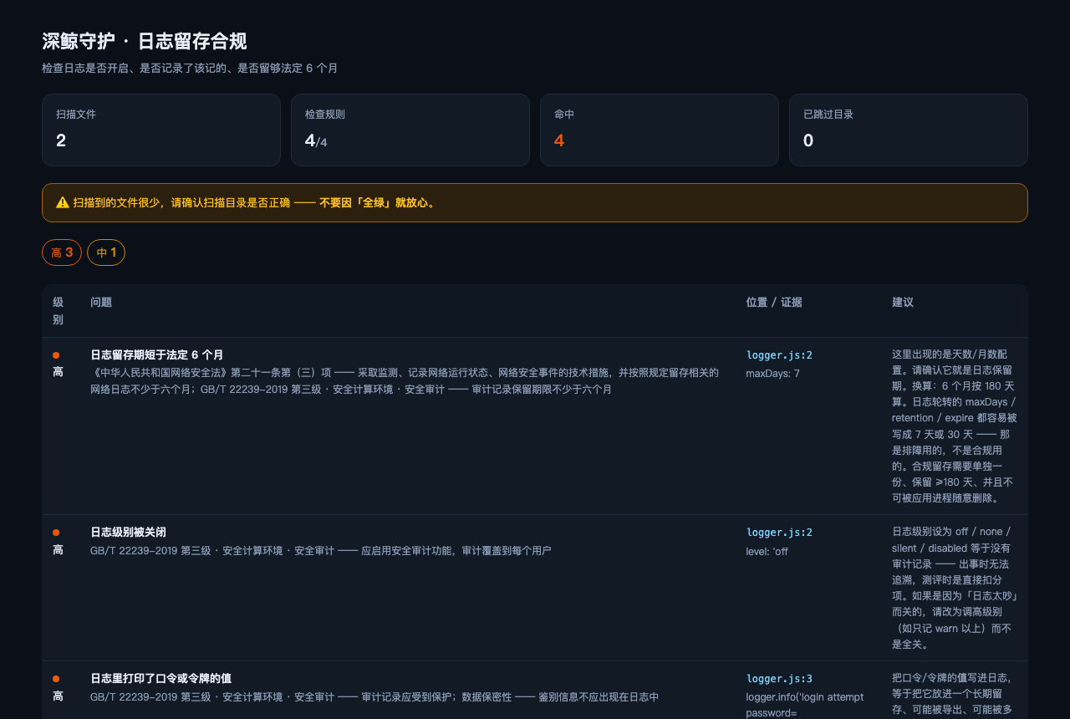The image size is (1070, 719).
Task: Click the level: 'off evidence text
Action: (x=767, y=551)
